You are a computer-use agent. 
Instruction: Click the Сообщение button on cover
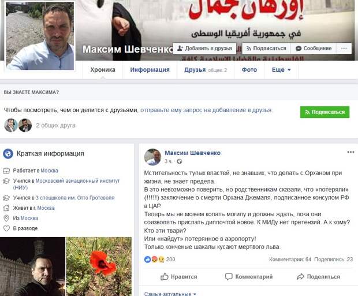click(x=314, y=49)
